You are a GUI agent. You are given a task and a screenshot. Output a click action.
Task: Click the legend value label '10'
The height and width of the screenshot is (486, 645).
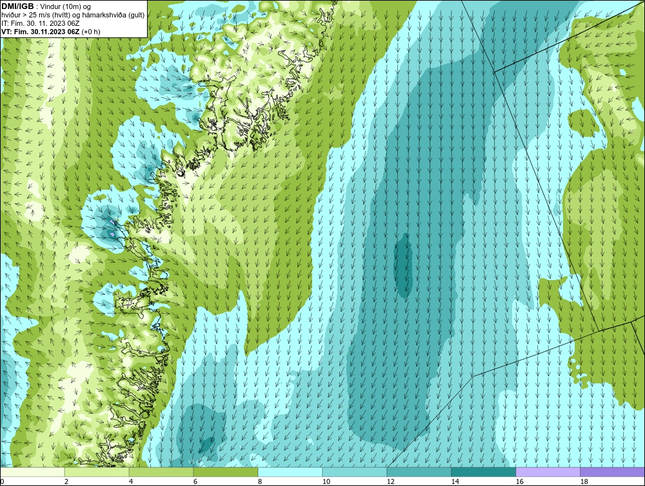click(x=326, y=481)
